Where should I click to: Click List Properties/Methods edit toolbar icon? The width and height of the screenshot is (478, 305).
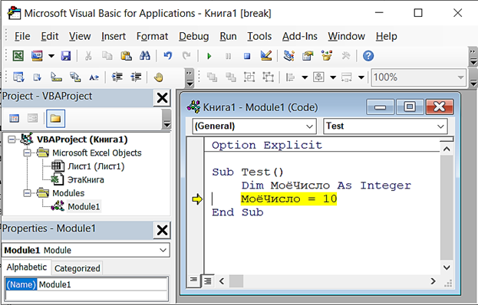pos(18,77)
